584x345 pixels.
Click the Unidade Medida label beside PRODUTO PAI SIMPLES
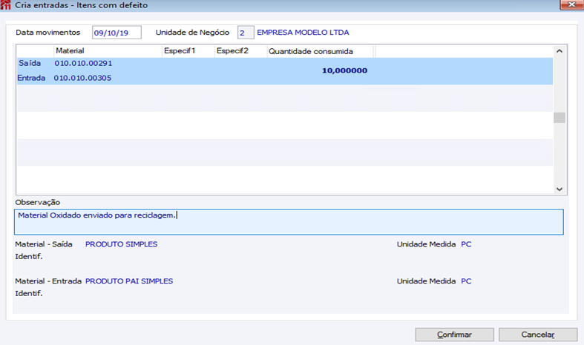coord(426,281)
